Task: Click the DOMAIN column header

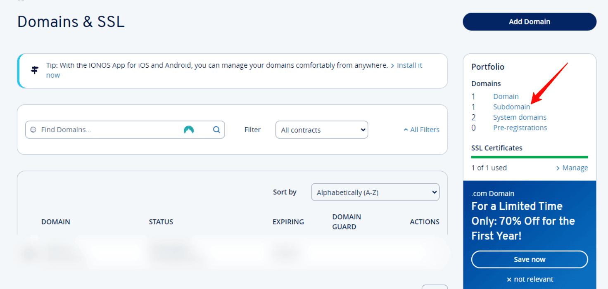Action: point(56,222)
